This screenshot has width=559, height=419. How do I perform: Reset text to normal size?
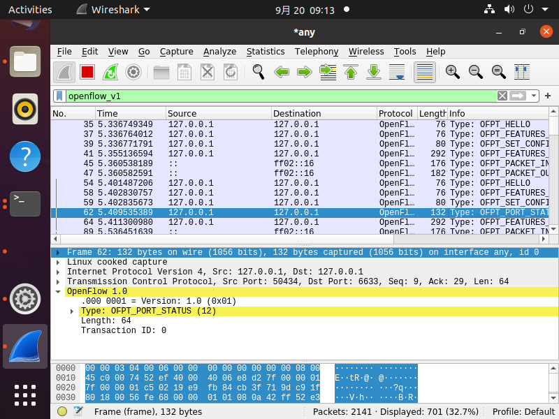499,73
